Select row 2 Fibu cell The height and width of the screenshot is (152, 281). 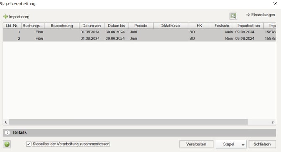(39, 39)
